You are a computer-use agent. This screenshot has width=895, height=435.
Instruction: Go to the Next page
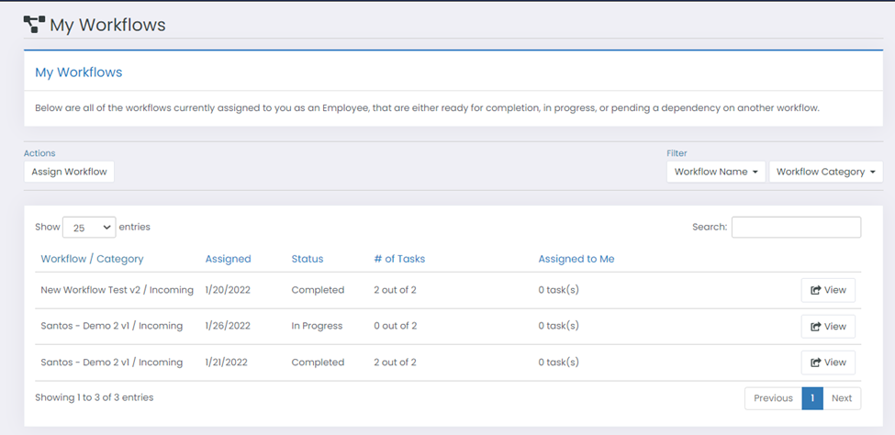[842, 398]
